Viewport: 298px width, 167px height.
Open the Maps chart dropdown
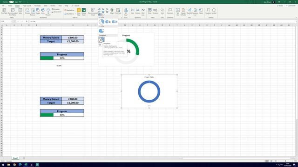tap(112, 11)
